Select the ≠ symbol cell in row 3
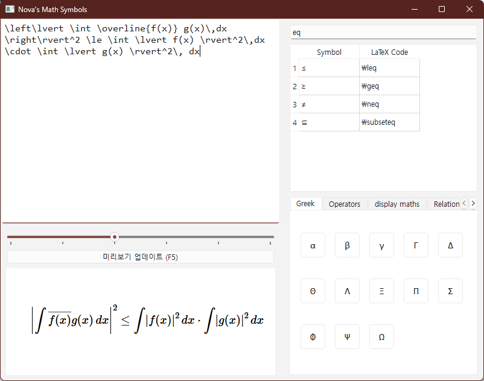The width and height of the screenshot is (484, 381). (x=329, y=104)
